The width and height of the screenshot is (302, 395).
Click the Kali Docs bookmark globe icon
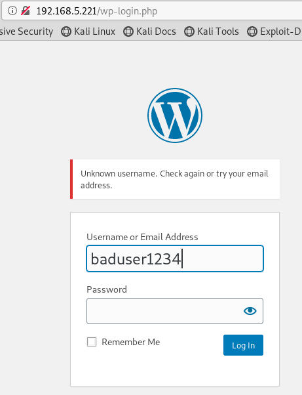tap(128, 31)
